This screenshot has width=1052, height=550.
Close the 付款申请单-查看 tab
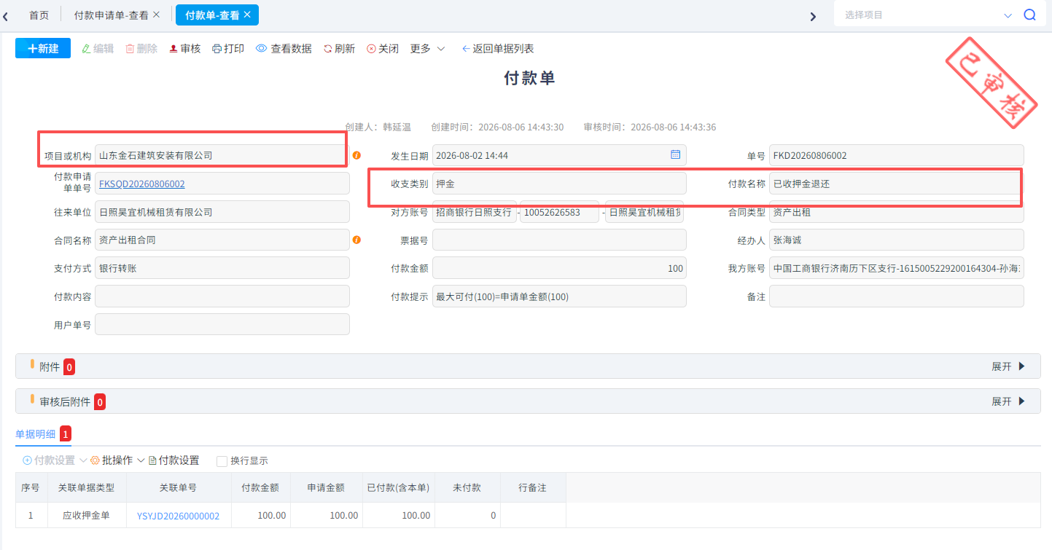(157, 15)
